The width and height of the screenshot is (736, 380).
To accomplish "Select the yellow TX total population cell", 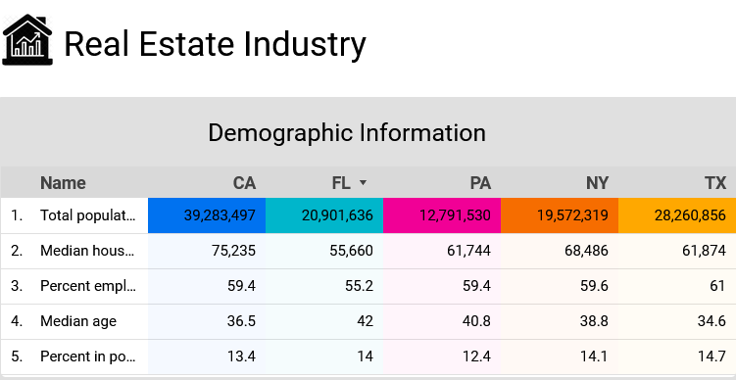I will [x=677, y=215].
